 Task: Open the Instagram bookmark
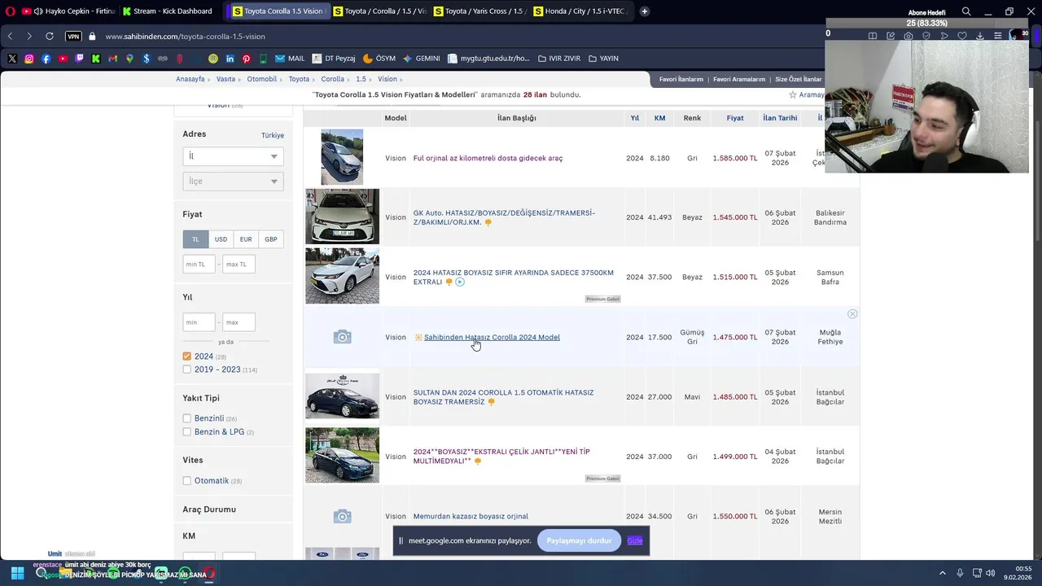[29, 59]
